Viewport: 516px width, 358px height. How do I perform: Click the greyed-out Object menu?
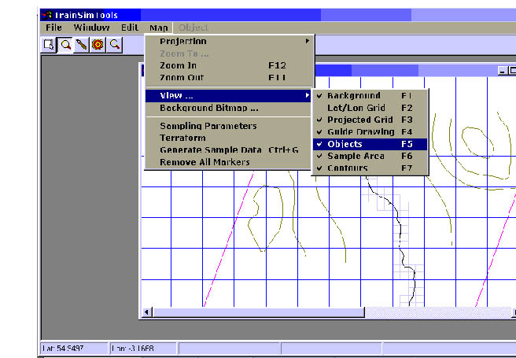(x=193, y=28)
